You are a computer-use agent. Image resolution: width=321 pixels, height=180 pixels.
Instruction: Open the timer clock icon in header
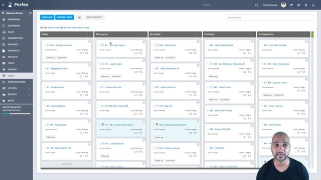coord(306,5)
